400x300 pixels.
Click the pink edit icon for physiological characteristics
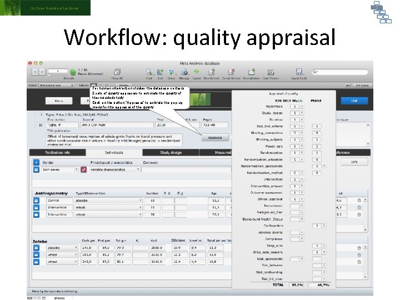[84, 169]
